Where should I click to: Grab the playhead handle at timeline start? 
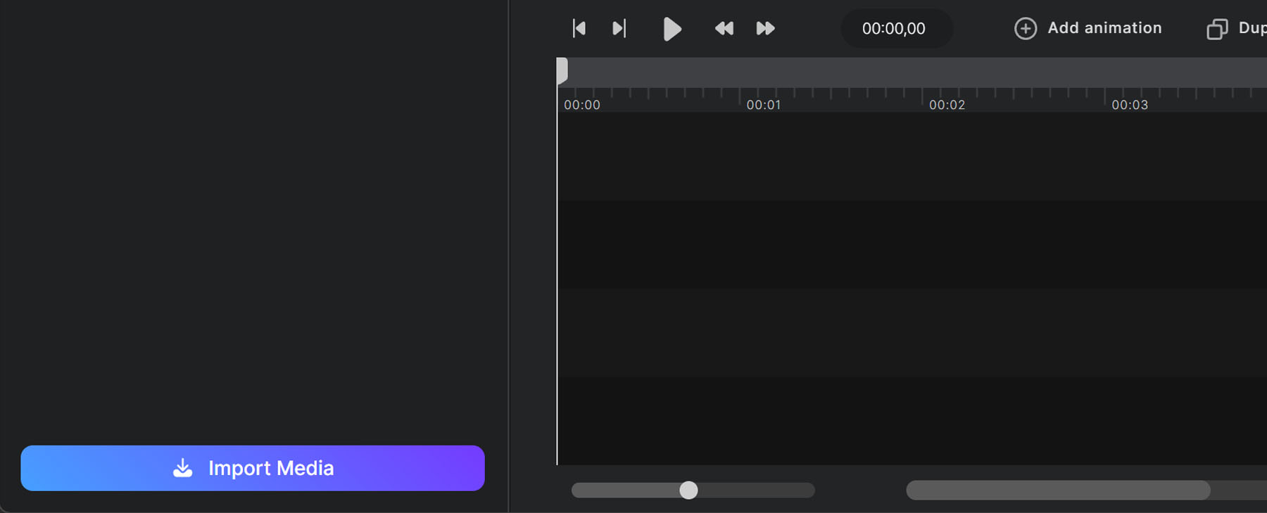pos(562,70)
